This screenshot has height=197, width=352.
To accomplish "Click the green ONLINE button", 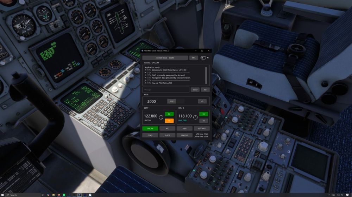I will (150, 129).
